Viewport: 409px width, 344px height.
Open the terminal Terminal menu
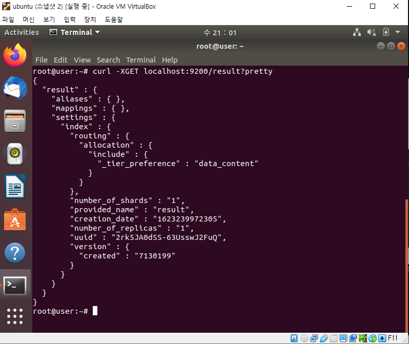(141, 60)
